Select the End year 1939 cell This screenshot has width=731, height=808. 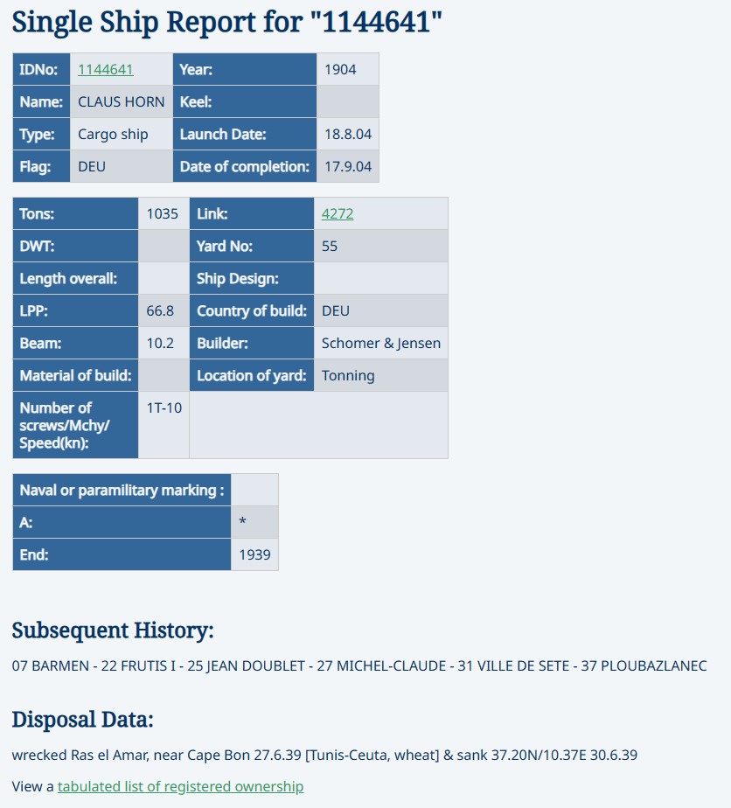coord(254,554)
